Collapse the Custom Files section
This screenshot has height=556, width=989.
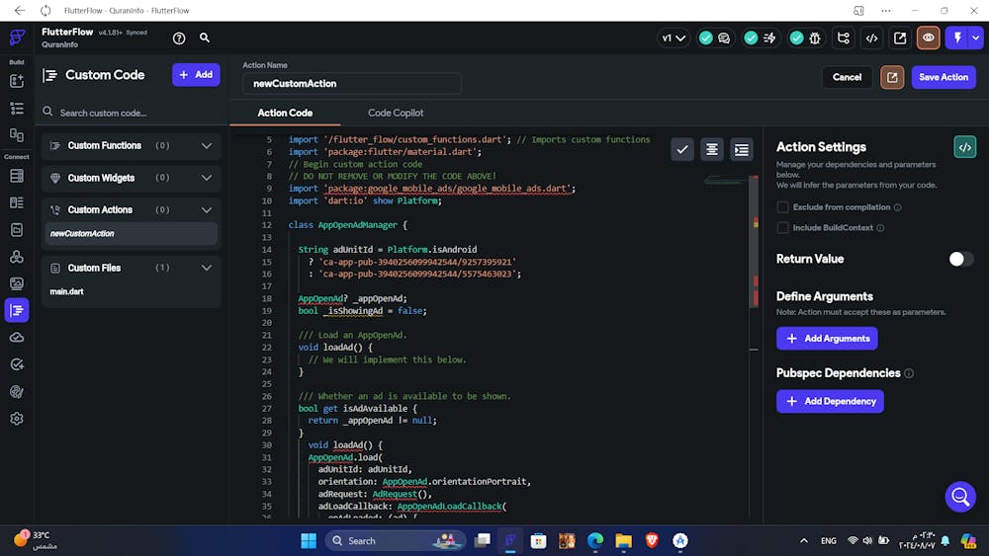tap(207, 268)
